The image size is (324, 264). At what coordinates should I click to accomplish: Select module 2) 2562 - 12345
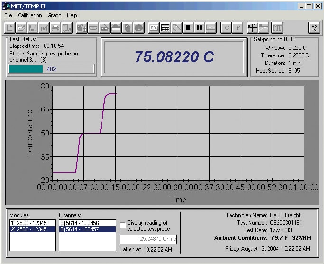click(32, 229)
